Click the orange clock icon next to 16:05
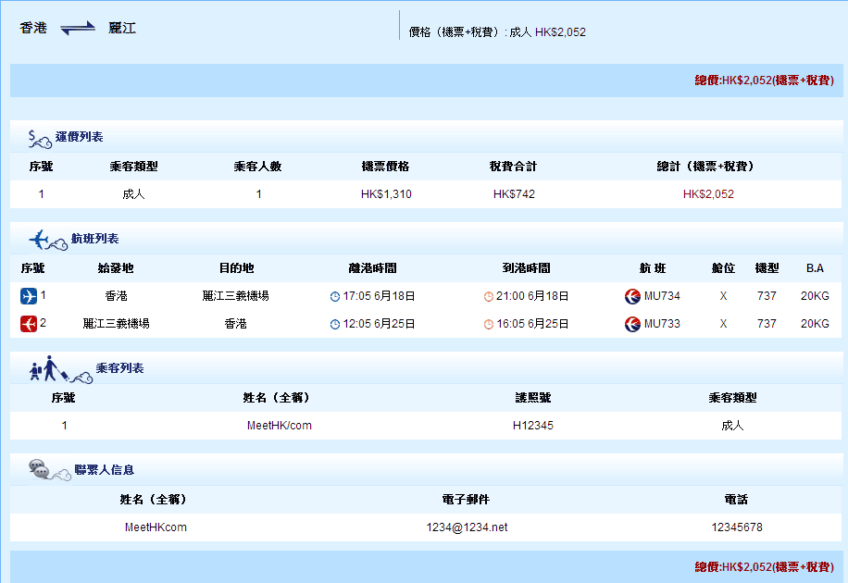The image size is (848, 583). click(x=489, y=325)
